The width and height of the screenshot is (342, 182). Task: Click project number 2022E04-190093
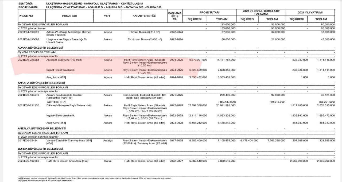pos(28,40)
